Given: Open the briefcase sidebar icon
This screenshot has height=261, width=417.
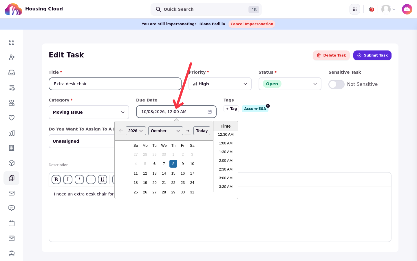Looking at the screenshot, I should click(12, 253).
